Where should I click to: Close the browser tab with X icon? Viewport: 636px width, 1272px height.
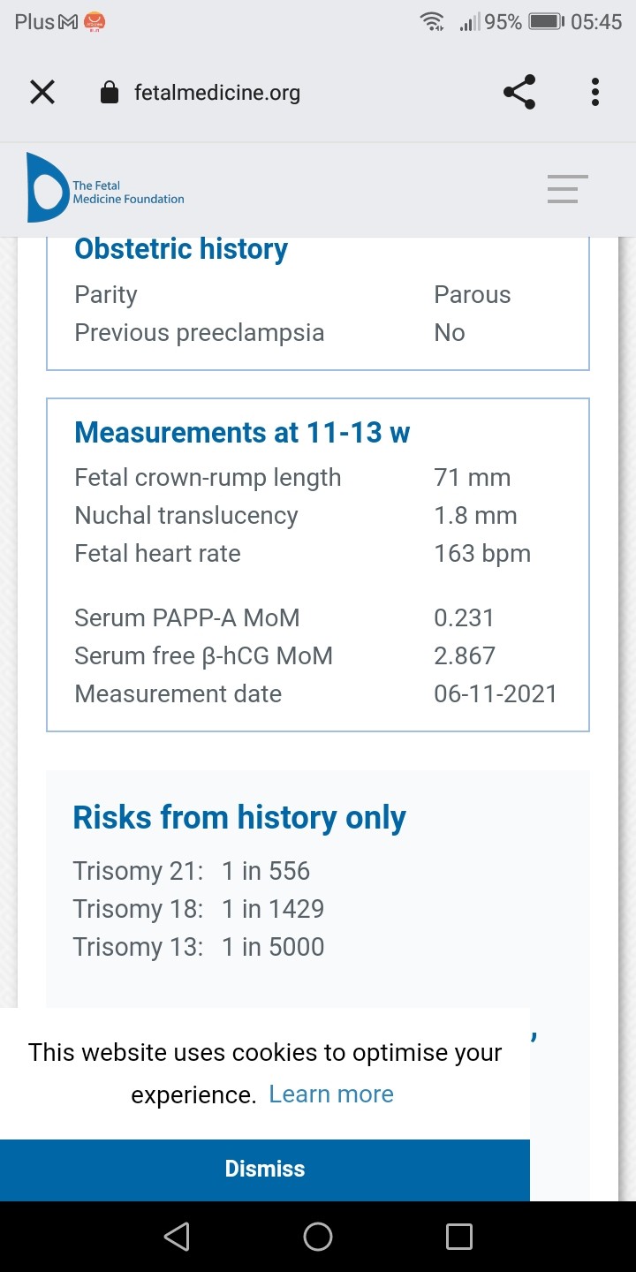(42, 92)
